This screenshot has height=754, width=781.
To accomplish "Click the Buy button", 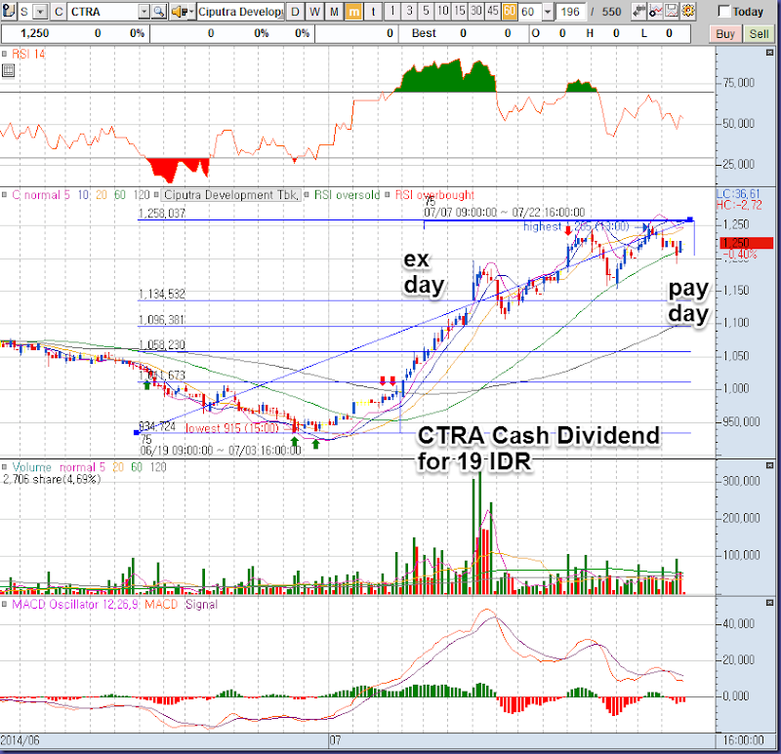I will pos(725,34).
